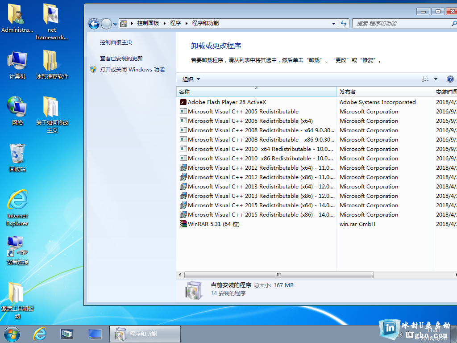
Task: Expand the arrow after 控制面板 breadcrumb
Action: click(x=164, y=23)
